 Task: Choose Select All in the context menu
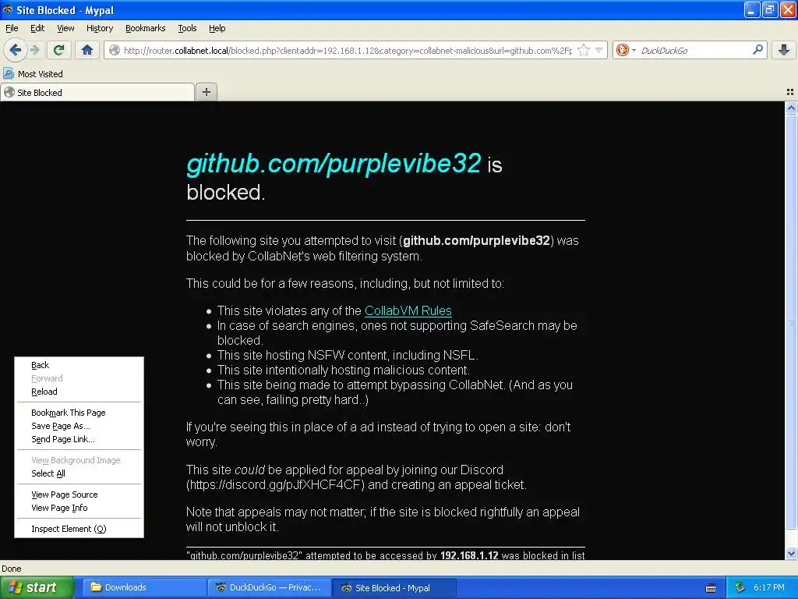coord(79,473)
